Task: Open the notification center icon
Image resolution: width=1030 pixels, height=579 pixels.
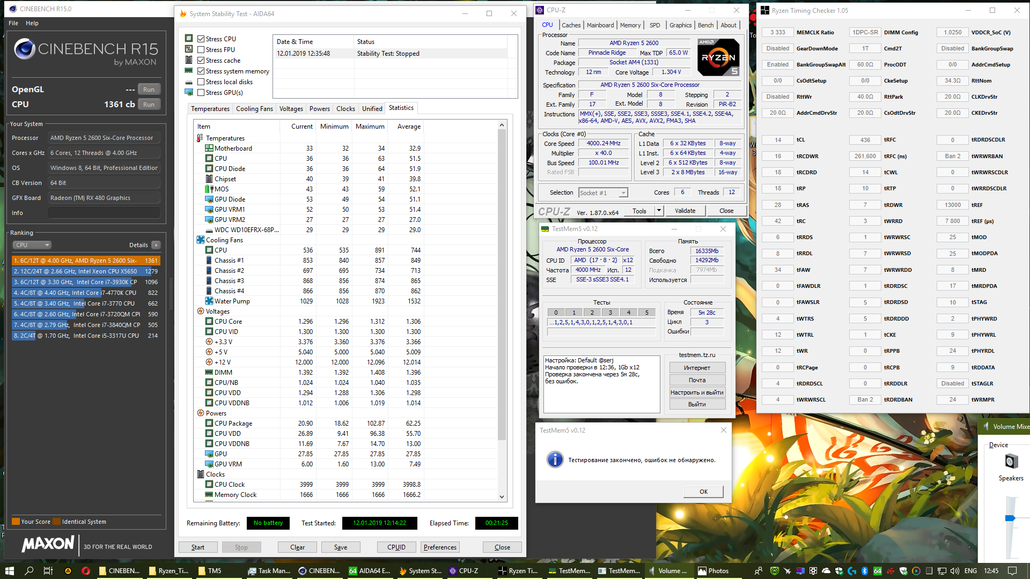Action: pos(1012,570)
